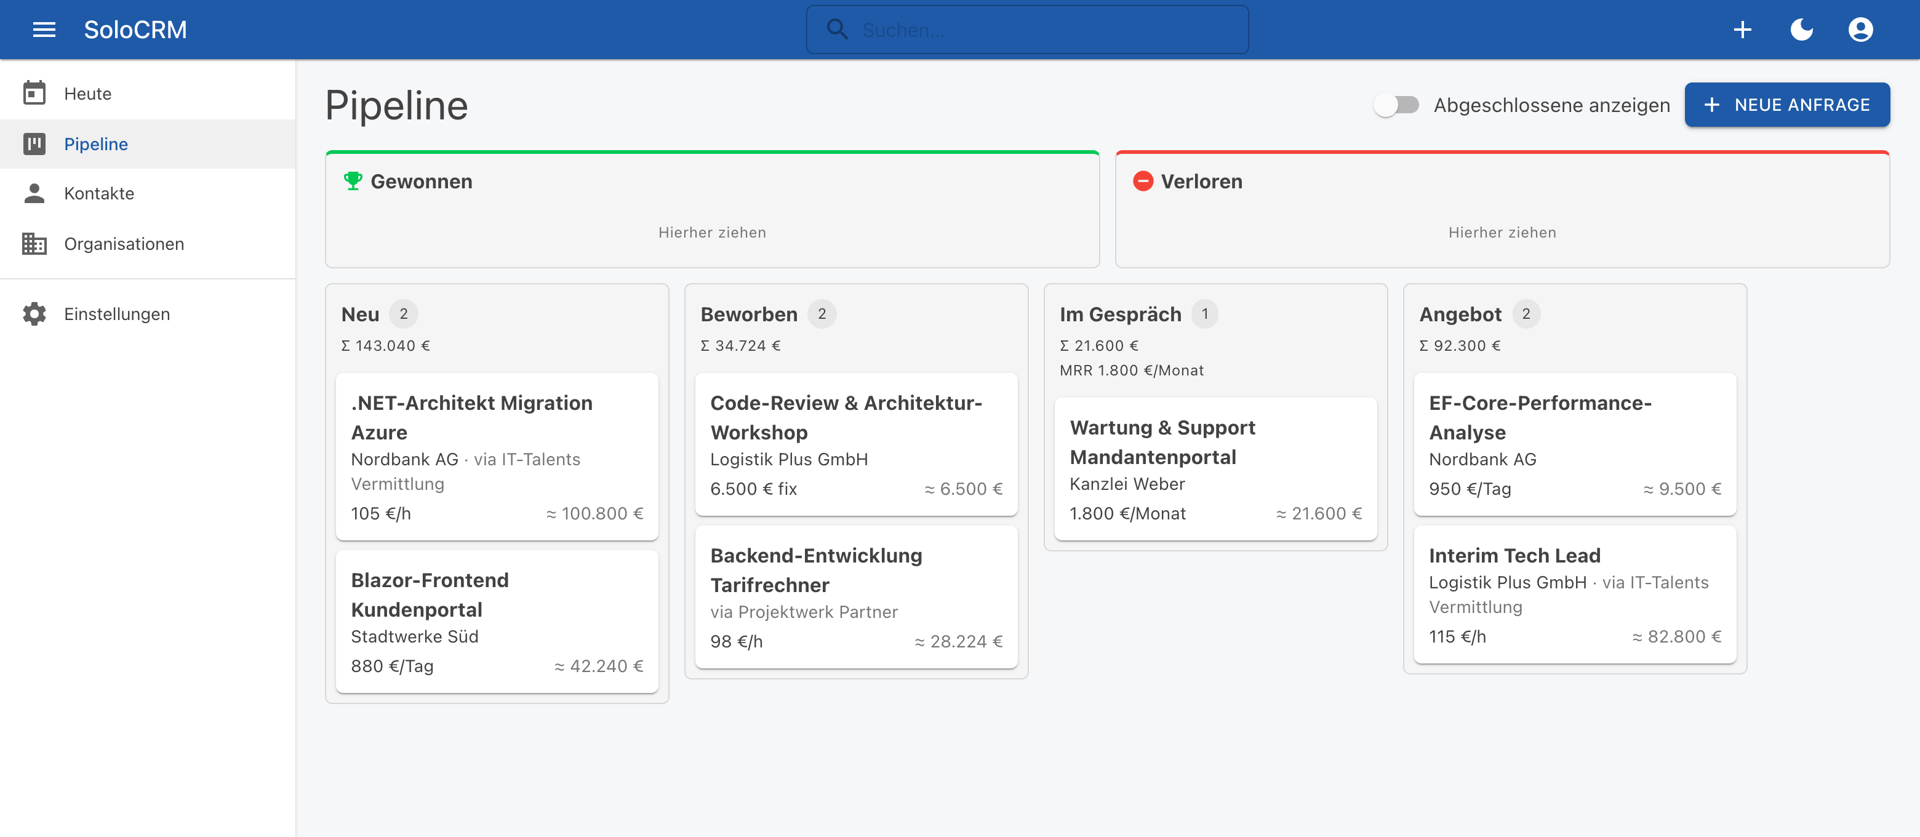
Task: Focus the Suchen search field
Action: 1028,30
